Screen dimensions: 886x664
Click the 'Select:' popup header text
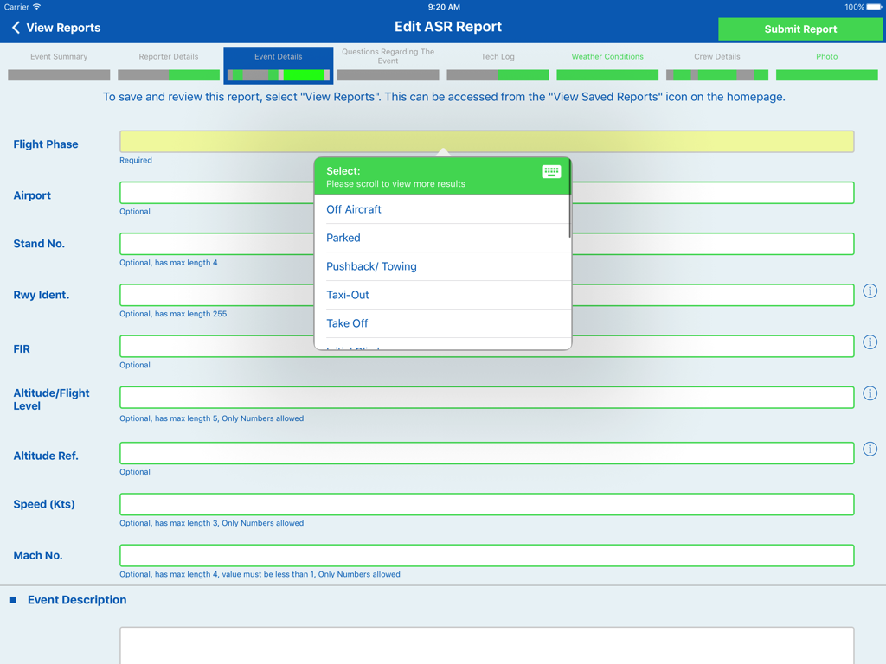343,171
